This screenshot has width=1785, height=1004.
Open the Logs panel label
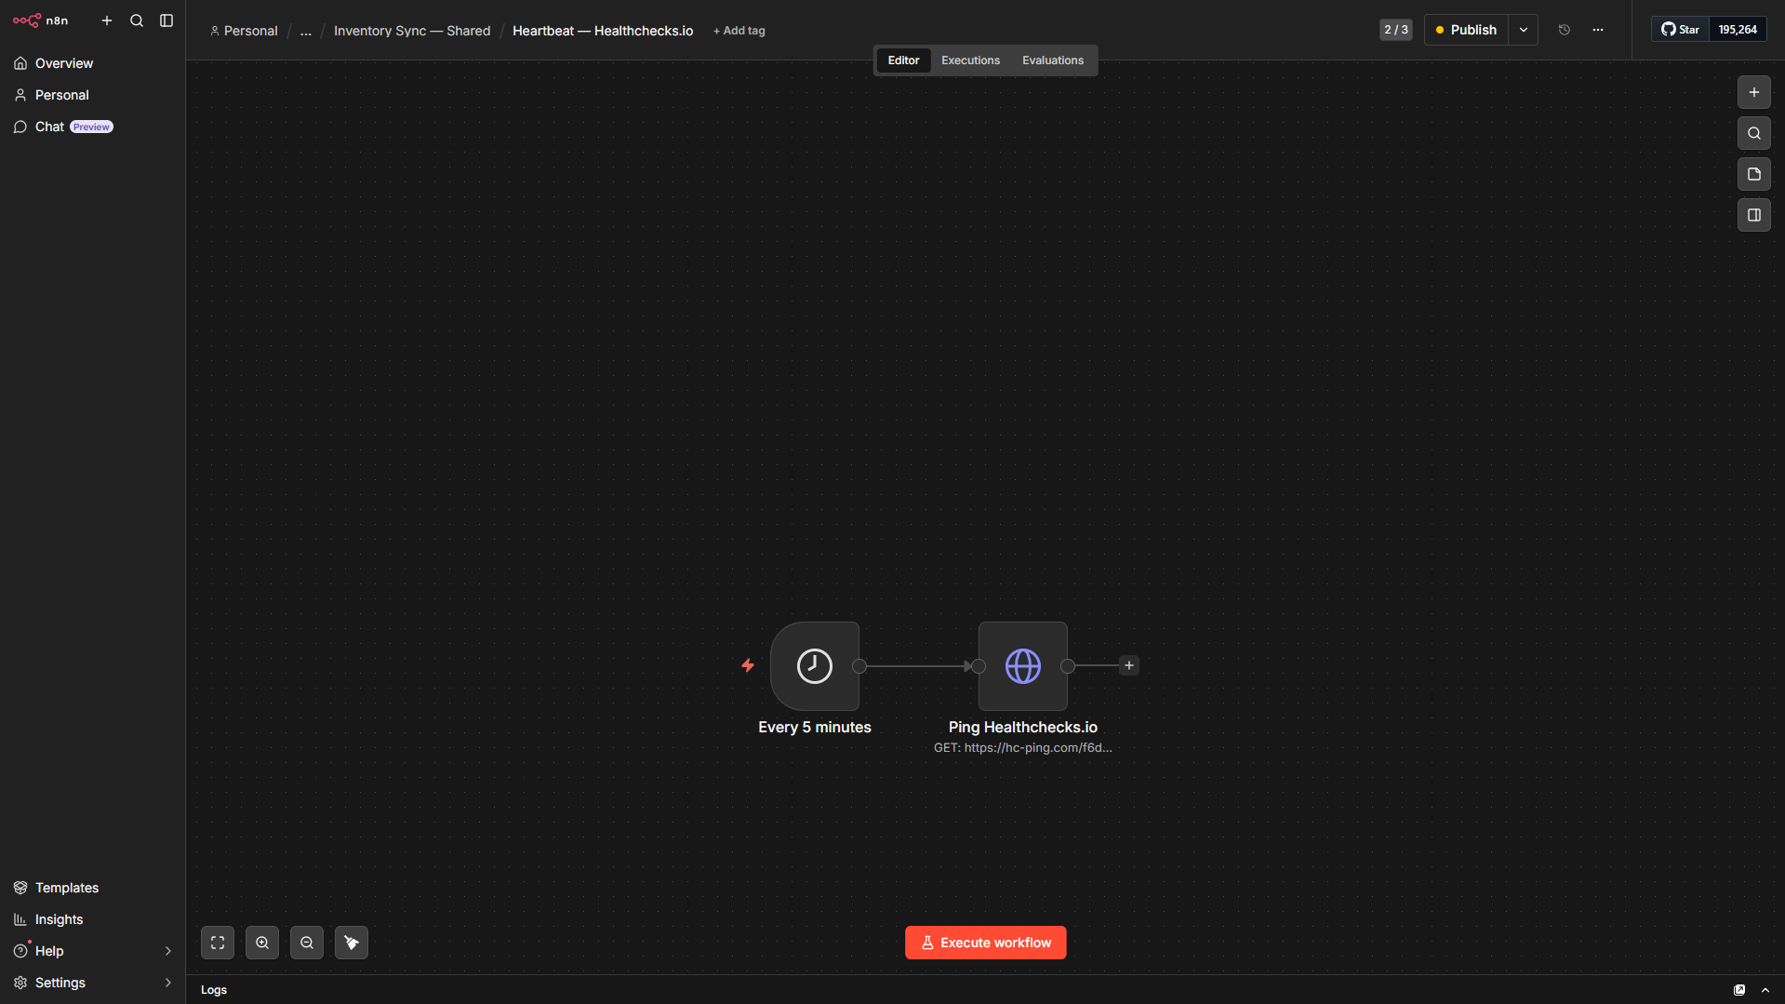[214, 990]
